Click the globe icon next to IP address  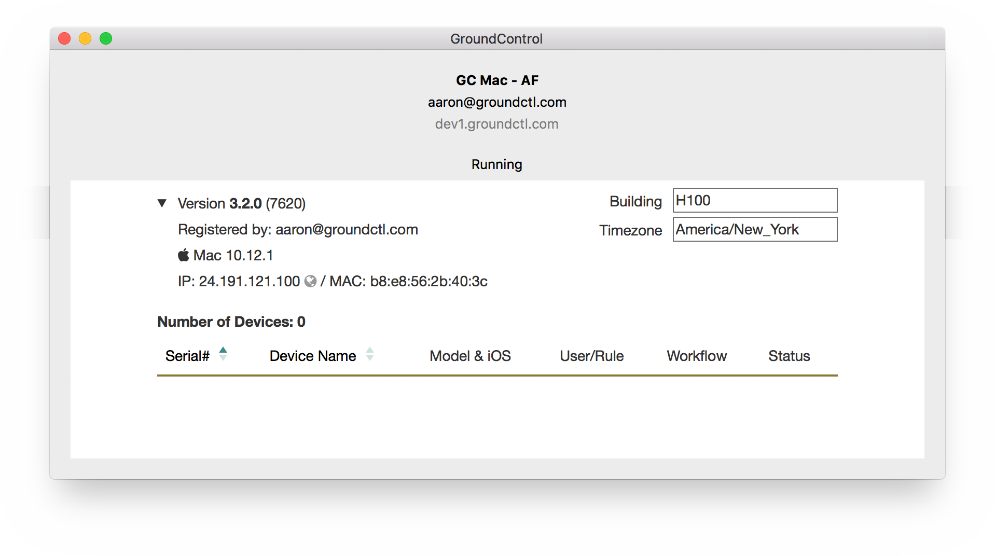(310, 281)
